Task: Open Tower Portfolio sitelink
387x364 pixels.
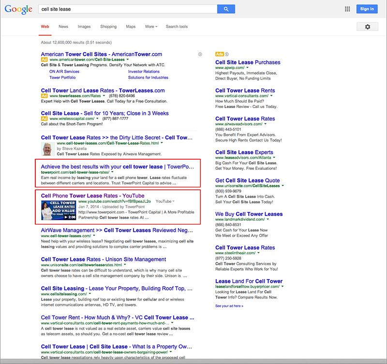Action: click(x=62, y=77)
